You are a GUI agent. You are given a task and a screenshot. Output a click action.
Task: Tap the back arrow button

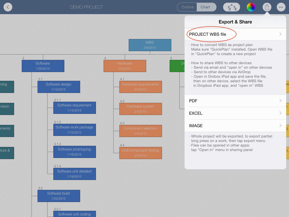tap(8, 7)
